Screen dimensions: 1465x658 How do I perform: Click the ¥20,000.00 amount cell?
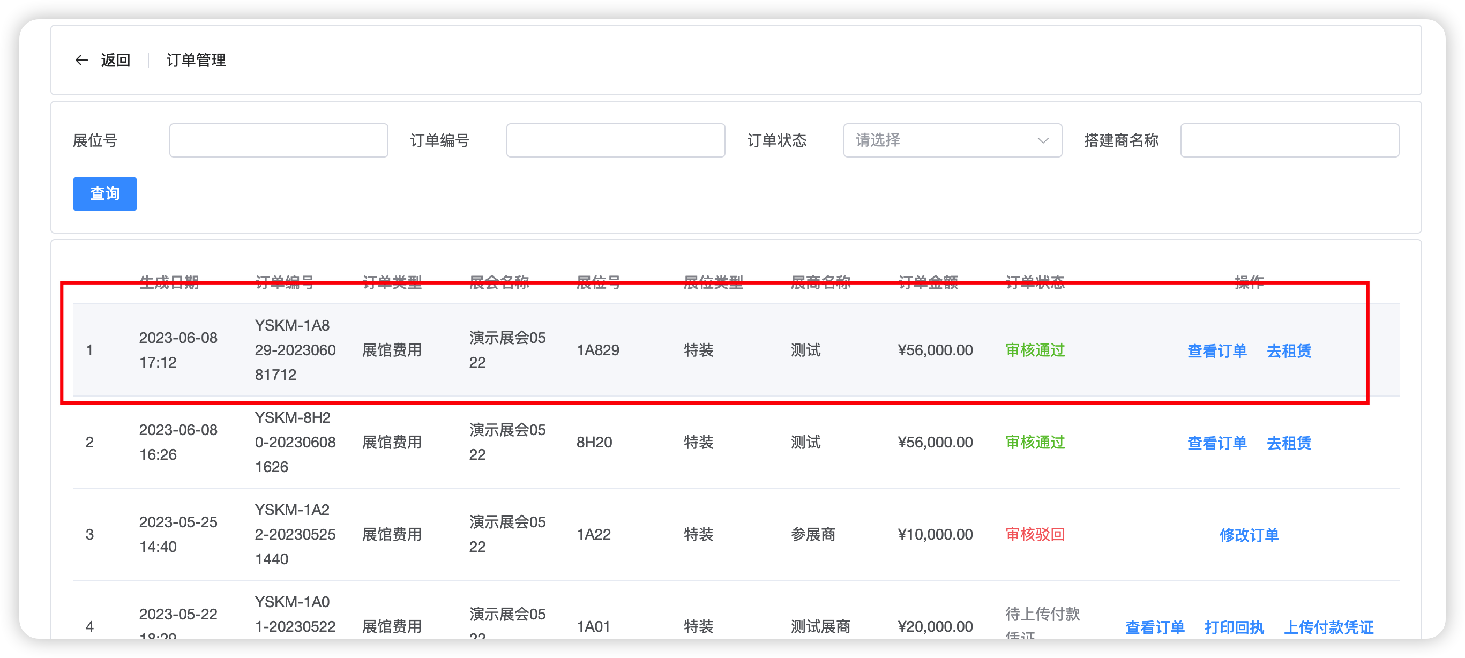click(935, 626)
